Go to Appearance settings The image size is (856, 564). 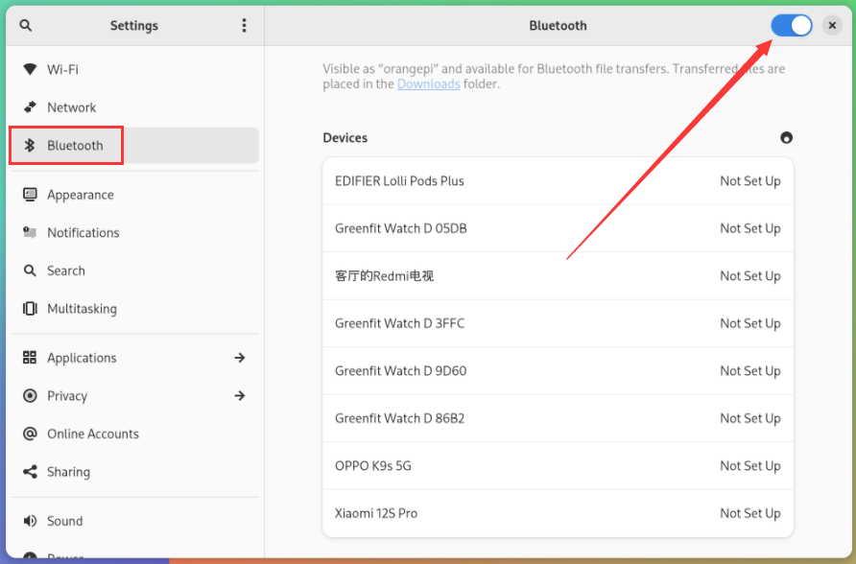[x=135, y=195]
